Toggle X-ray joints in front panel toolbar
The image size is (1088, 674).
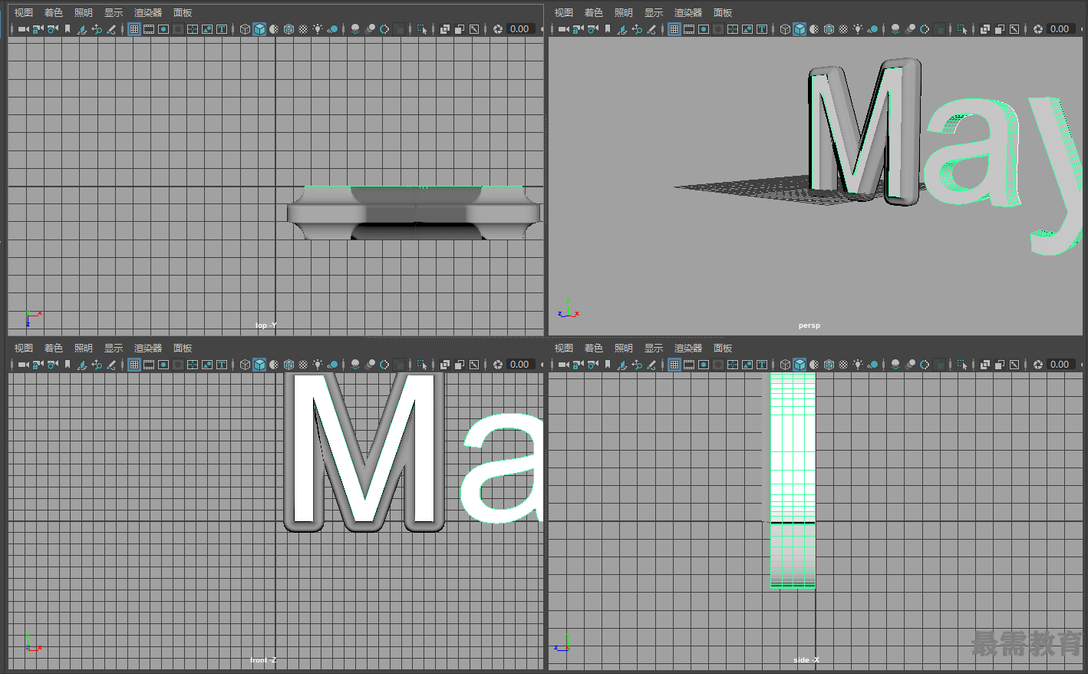click(x=474, y=365)
